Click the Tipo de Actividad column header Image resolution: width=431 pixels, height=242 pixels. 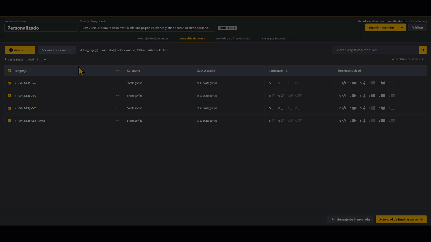[x=349, y=71]
